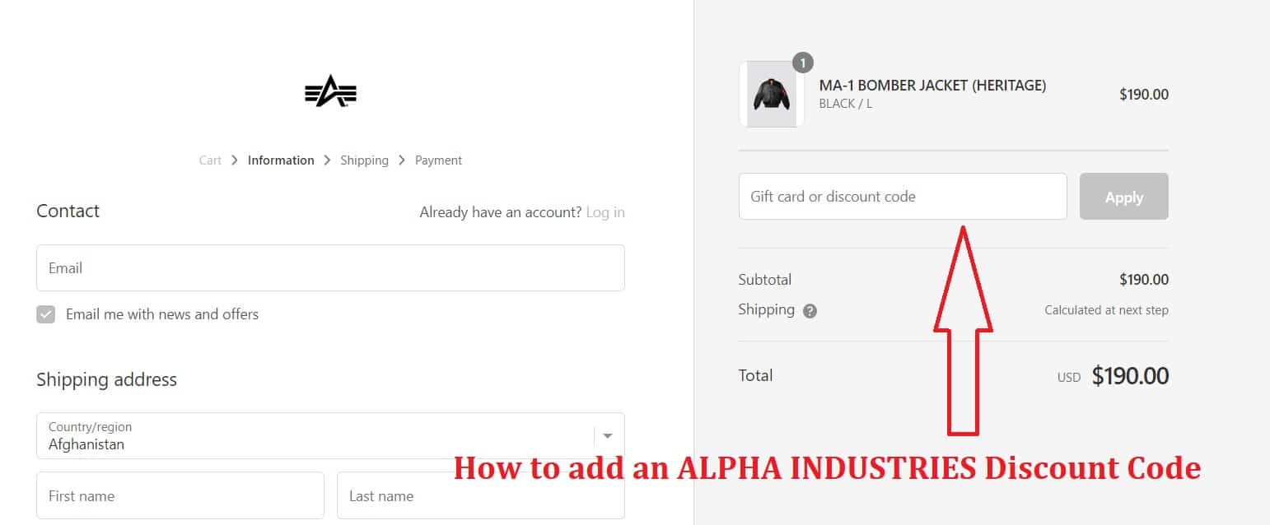Click the First name field
Image resolution: width=1270 pixels, height=525 pixels.
coord(180,495)
